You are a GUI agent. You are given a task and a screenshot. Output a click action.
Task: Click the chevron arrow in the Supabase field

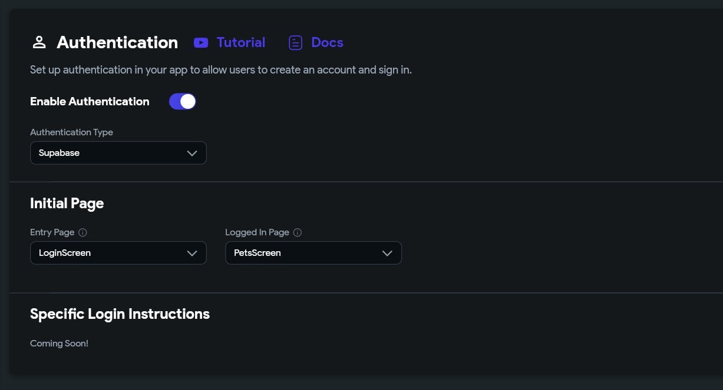tap(192, 153)
